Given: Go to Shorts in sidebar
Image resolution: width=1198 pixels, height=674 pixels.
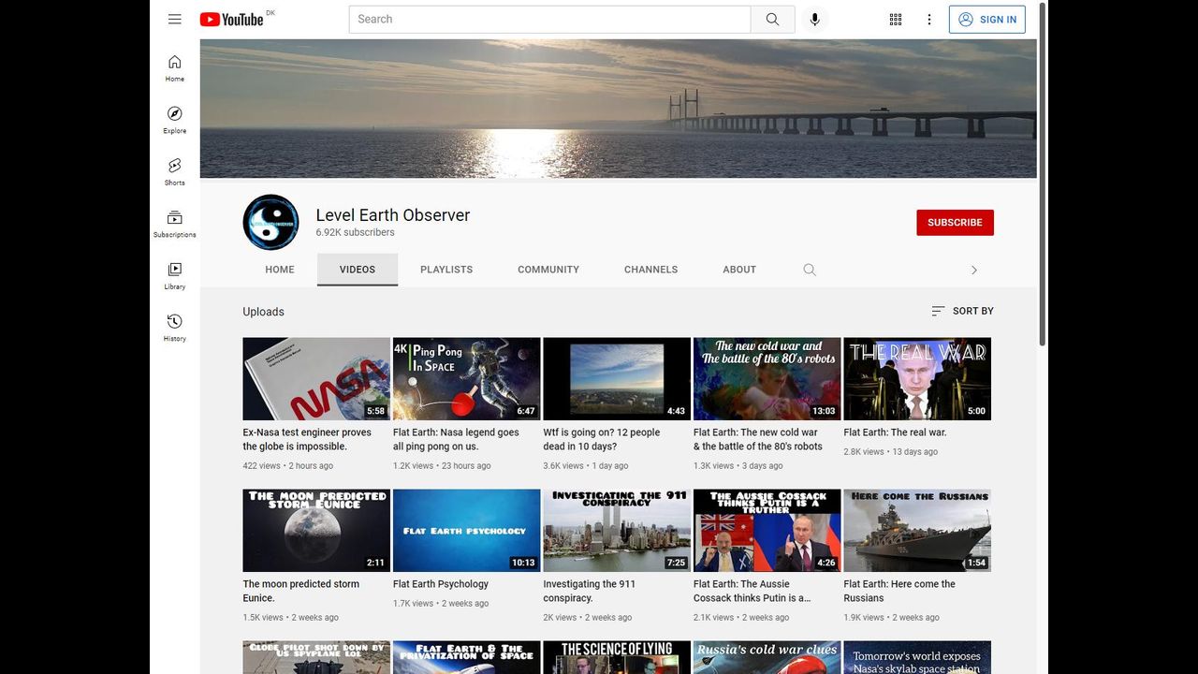Looking at the screenshot, I should click(x=175, y=171).
